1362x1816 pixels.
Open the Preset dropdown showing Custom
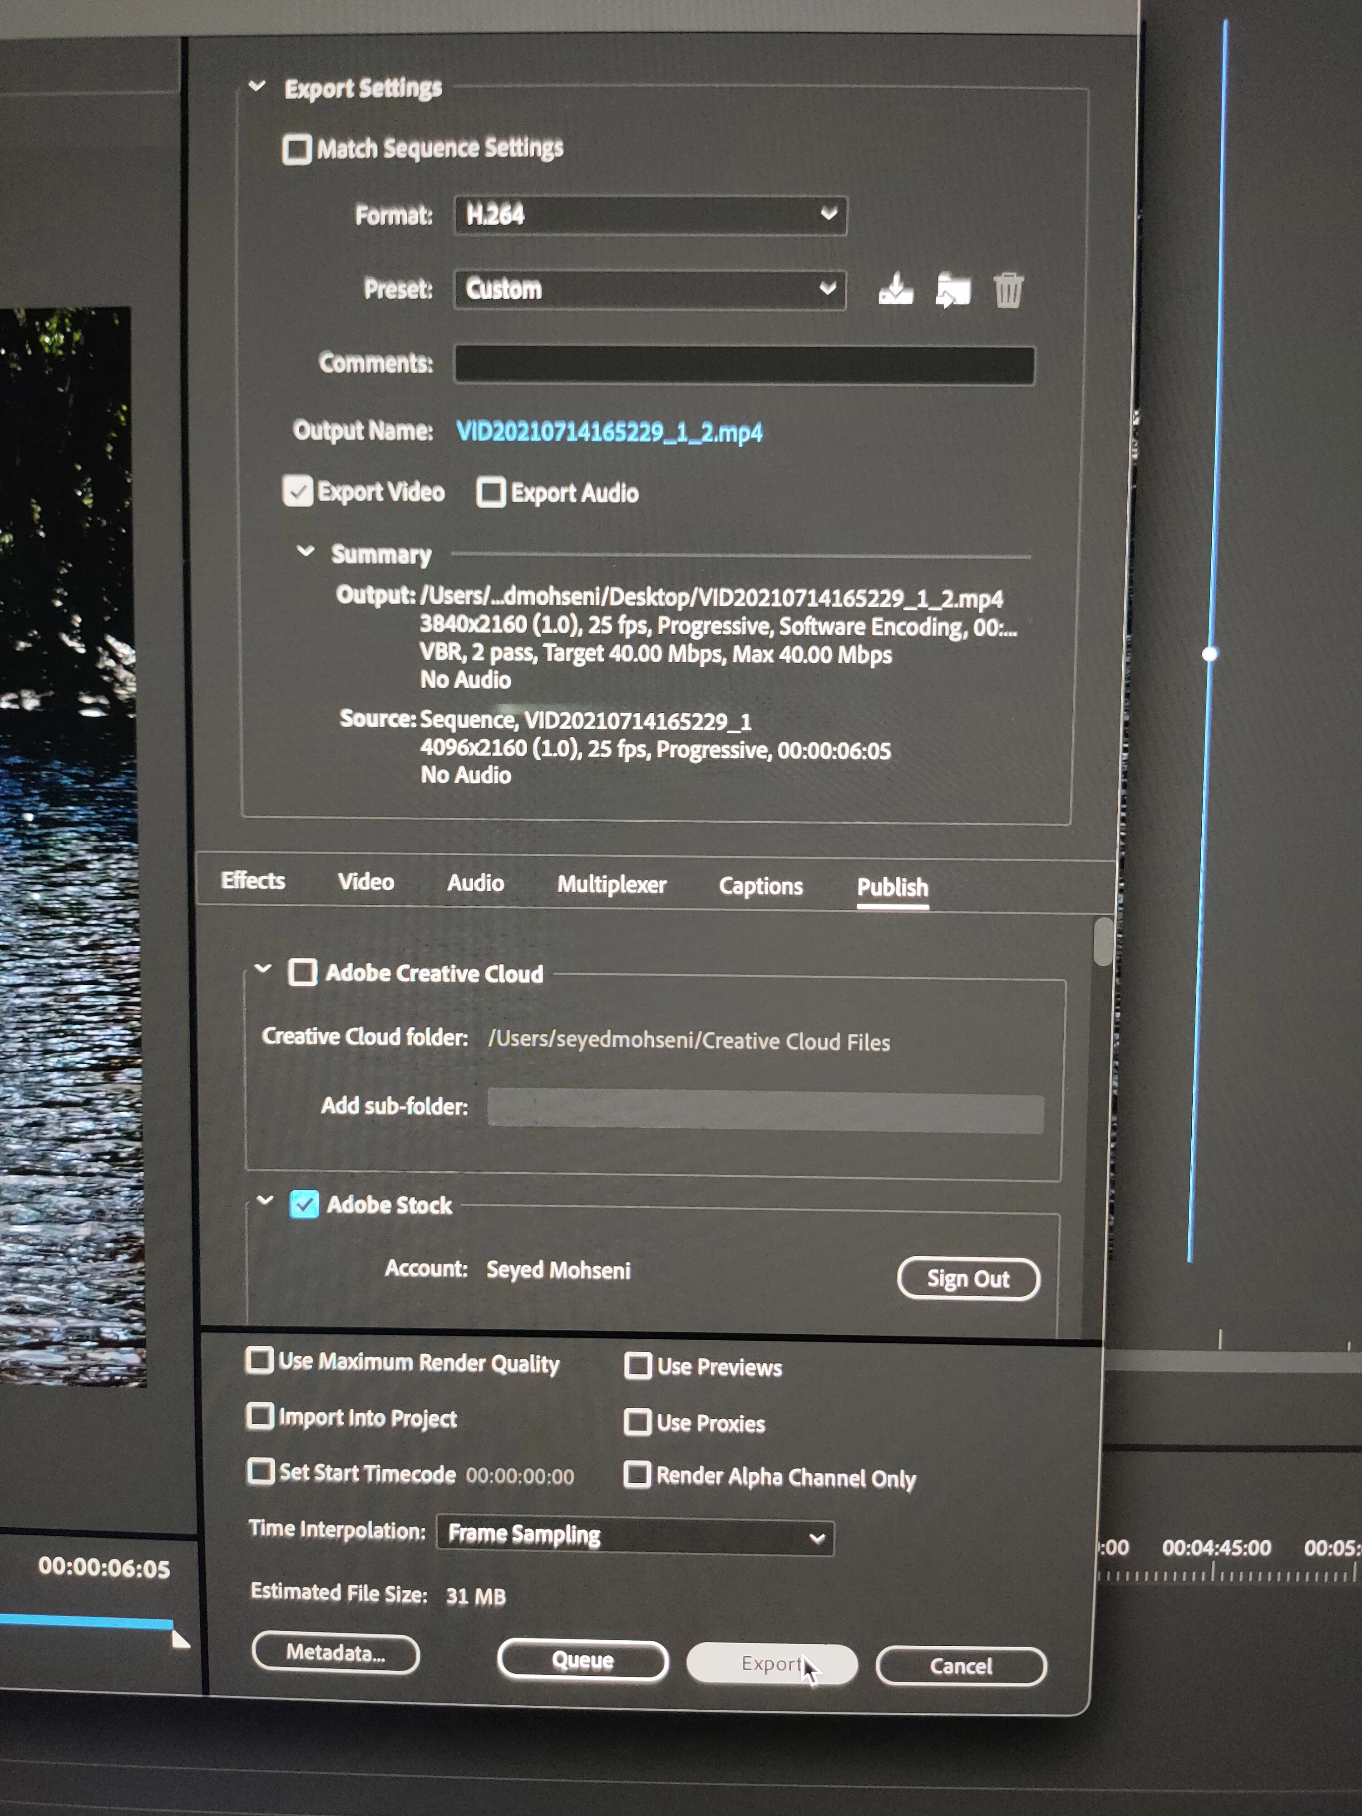click(649, 289)
